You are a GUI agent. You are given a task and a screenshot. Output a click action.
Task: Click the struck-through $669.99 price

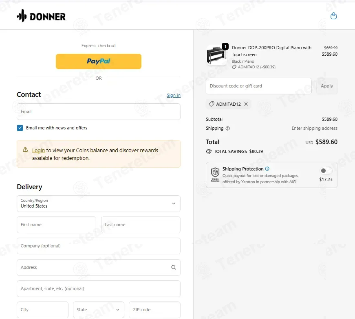coord(331,48)
